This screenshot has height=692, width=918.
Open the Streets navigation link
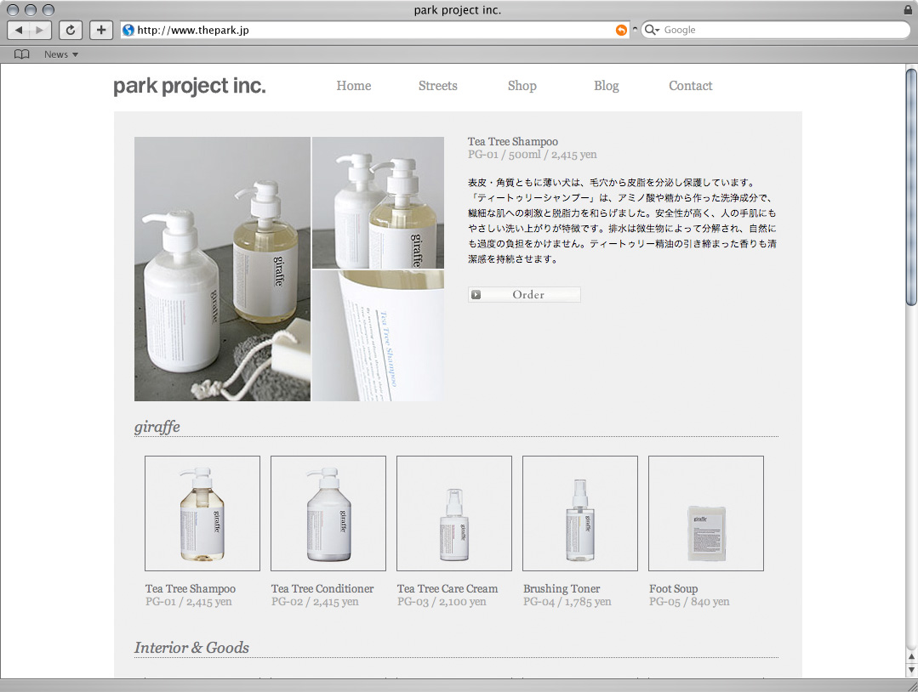click(x=438, y=86)
